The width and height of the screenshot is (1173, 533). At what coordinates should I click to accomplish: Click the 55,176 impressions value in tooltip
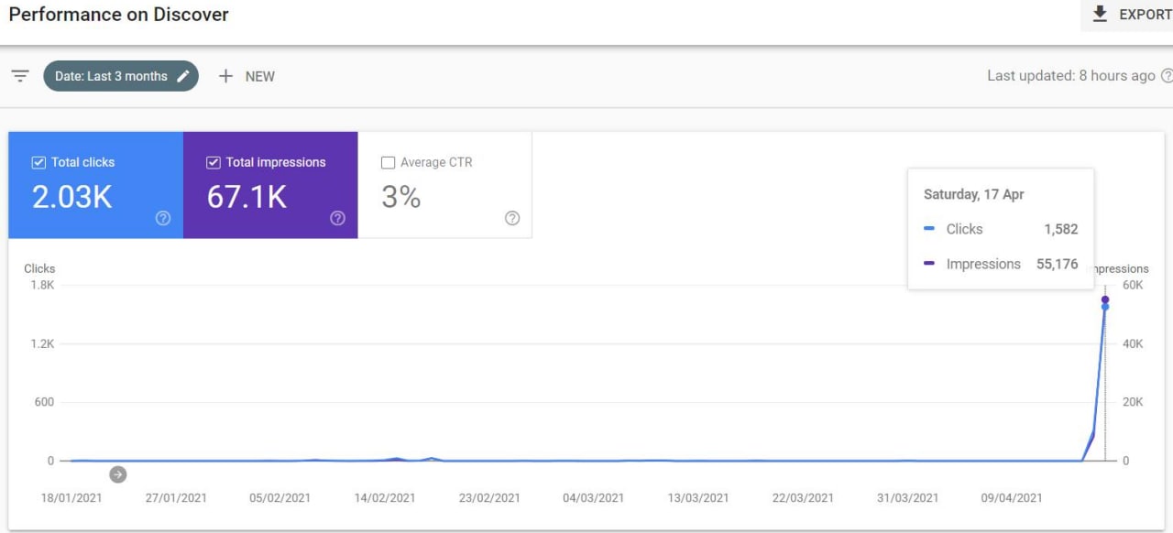point(1058,264)
